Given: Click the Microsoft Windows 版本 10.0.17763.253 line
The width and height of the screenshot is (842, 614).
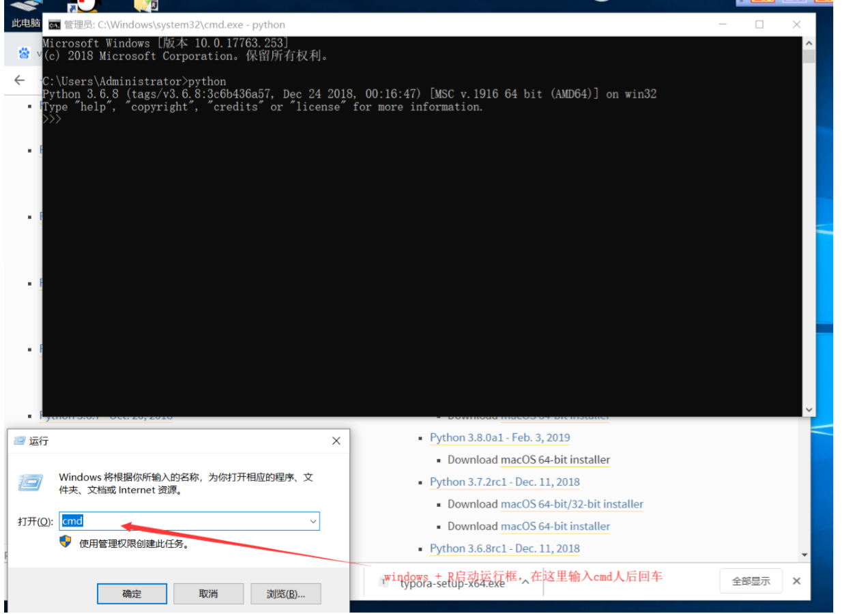Looking at the screenshot, I should [x=166, y=44].
